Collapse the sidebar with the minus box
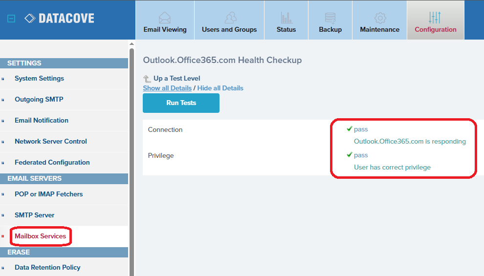 click(12, 19)
